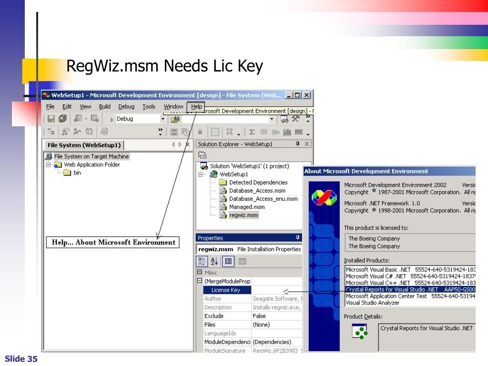488x366 pixels.
Task: Click the Start debugging play arrow
Action: tap(112, 119)
